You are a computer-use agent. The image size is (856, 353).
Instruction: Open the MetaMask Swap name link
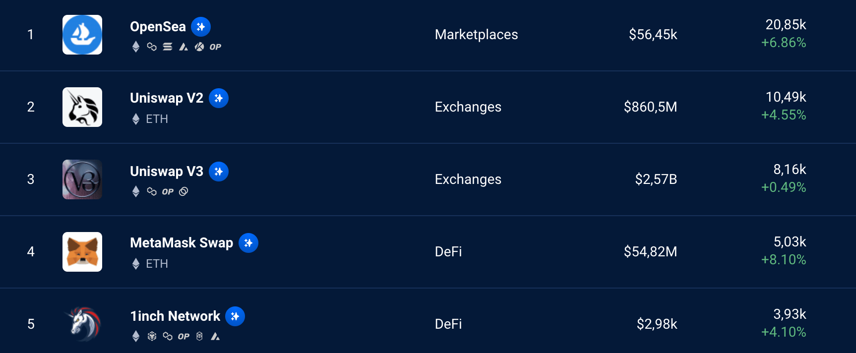(x=182, y=243)
